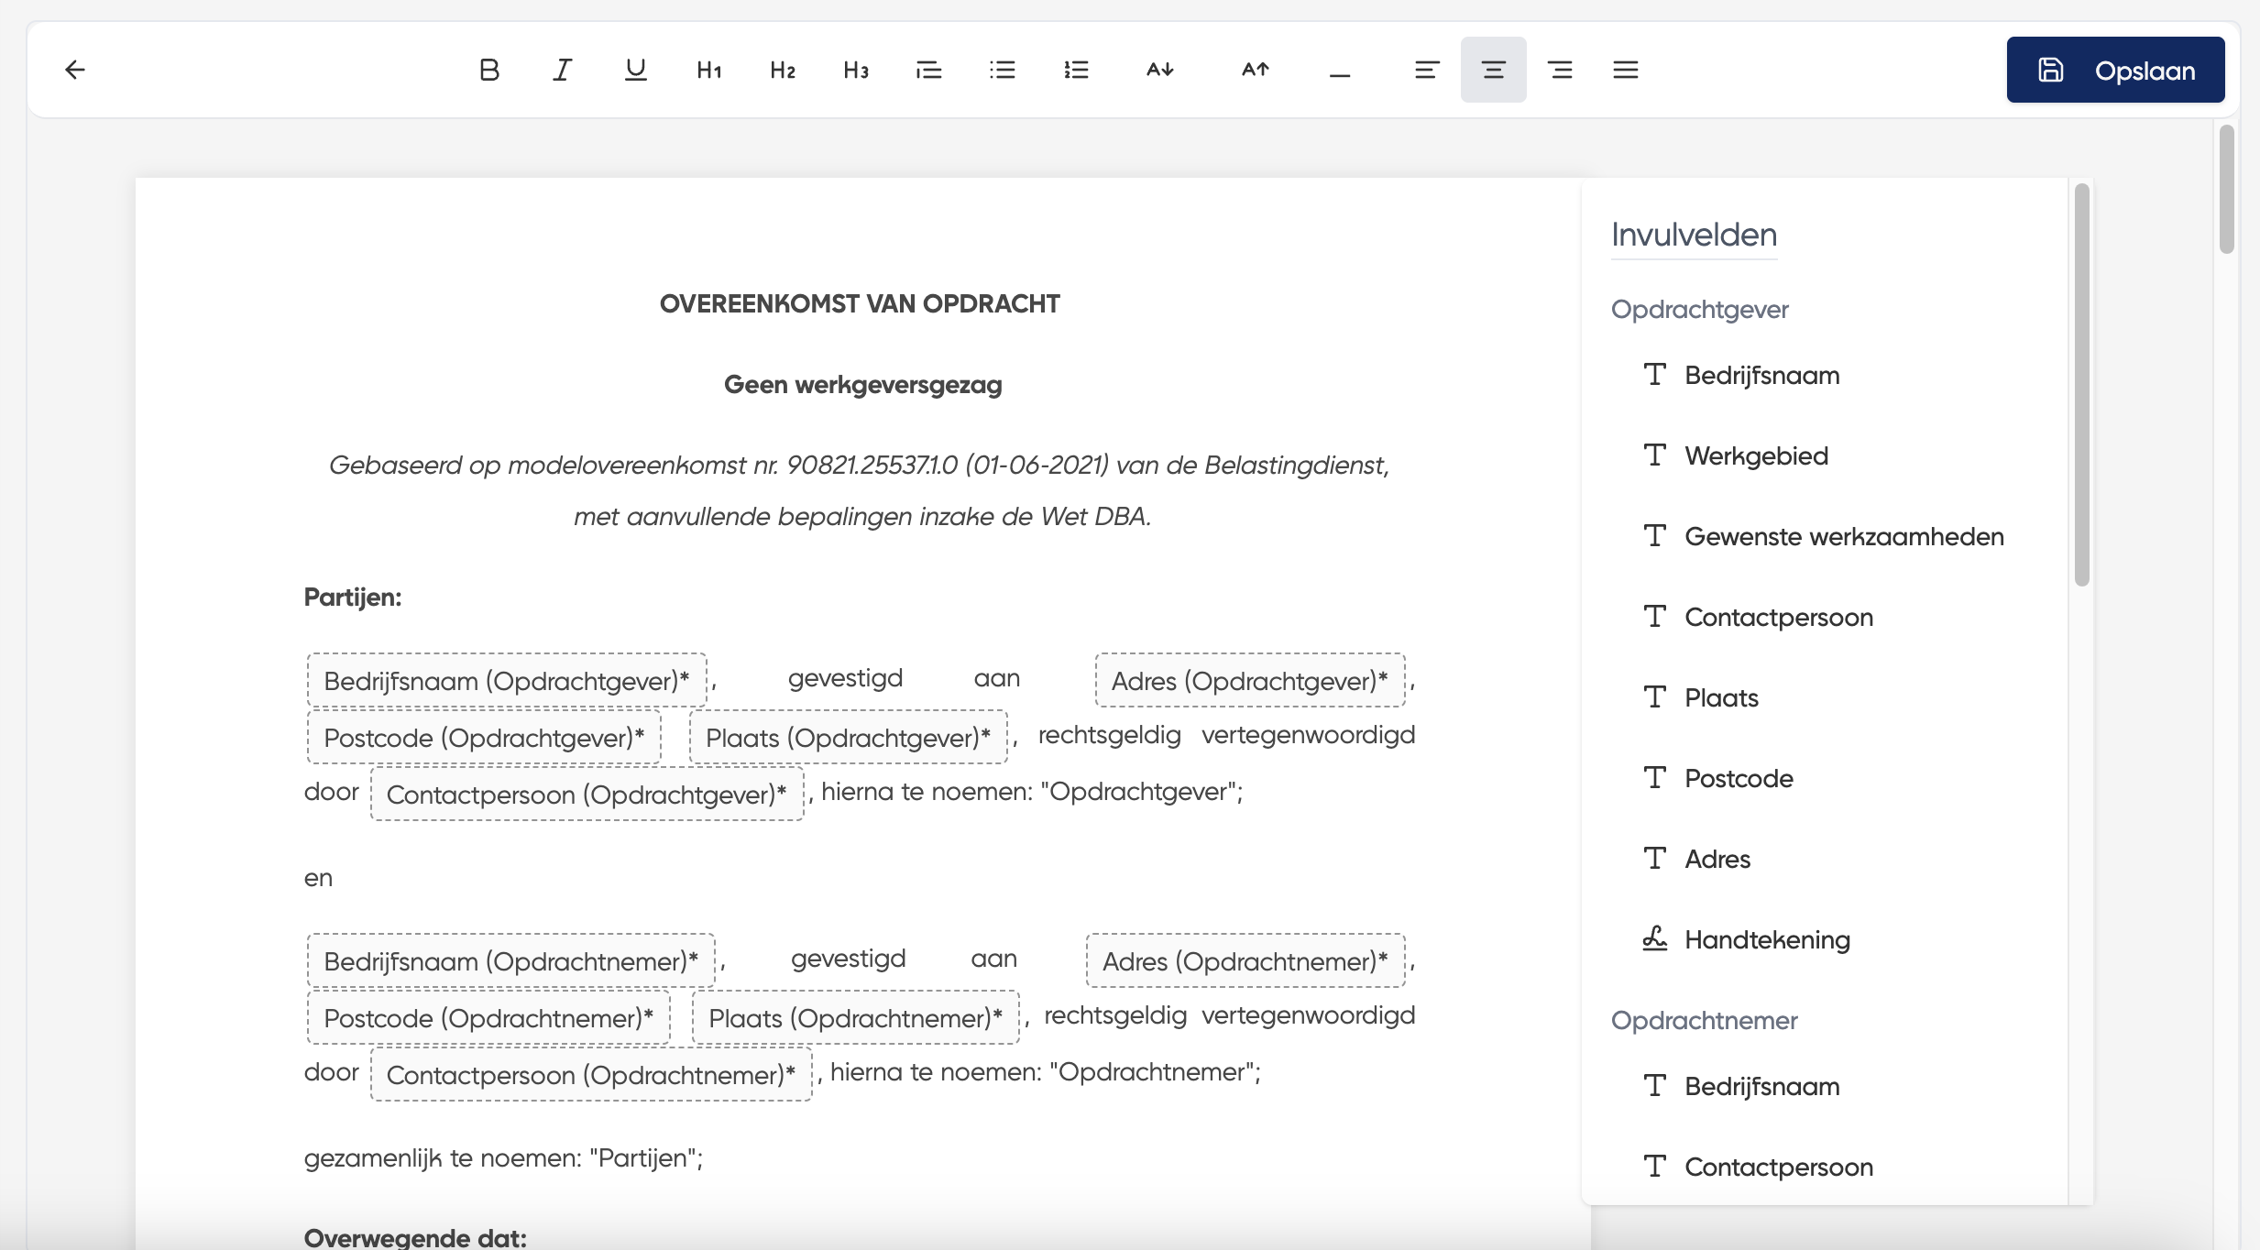Viewport: 2260px width, 1250px height.
Task: Click Bedrijfsnaam (Opdrachtnemer) placeholder in document
Action: pos(510,961)
